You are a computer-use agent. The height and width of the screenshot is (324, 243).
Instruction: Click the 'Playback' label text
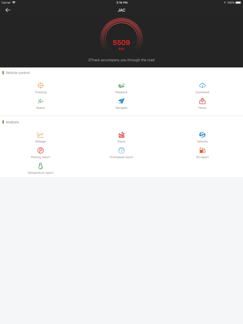click(121, 92)
